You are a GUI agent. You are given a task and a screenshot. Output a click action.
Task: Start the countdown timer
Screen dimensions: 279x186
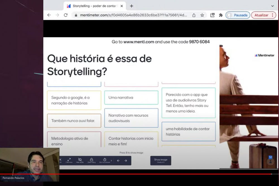pyautogui.click(x=105, y=160)
